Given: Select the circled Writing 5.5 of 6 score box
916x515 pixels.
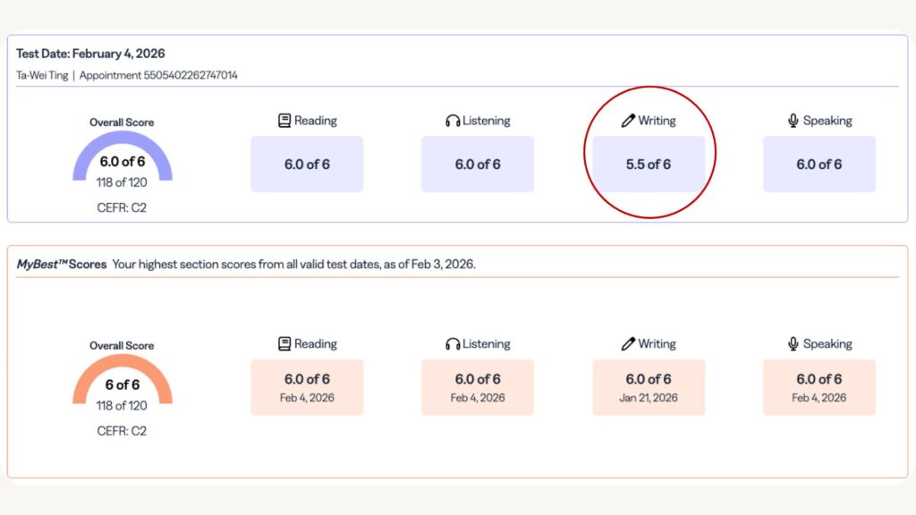Looking at the screenshot, I should click(x=649, y=164).
